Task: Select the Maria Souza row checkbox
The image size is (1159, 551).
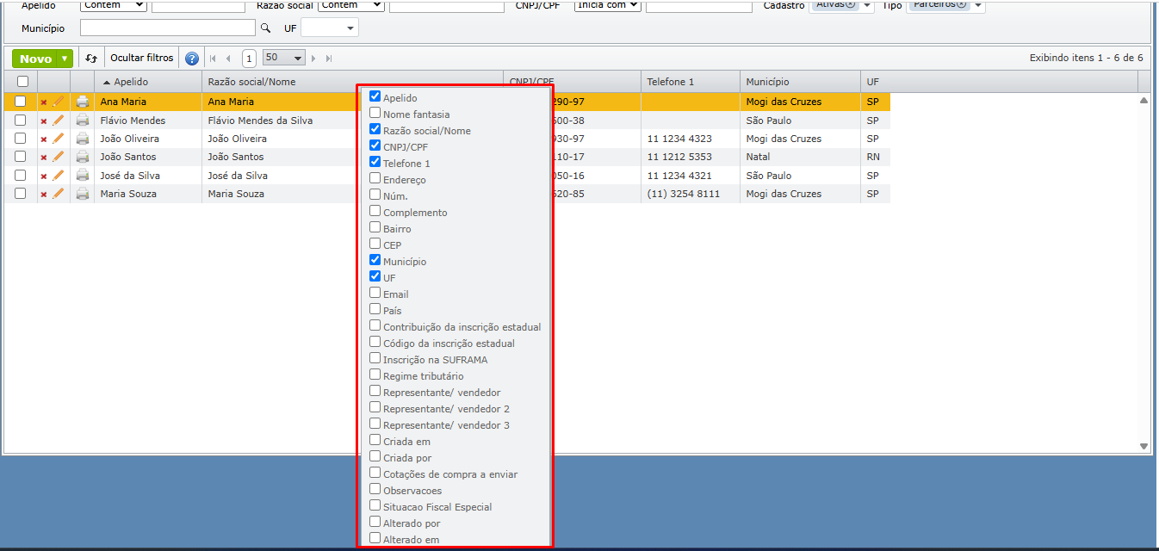Action: click(21, 194)
